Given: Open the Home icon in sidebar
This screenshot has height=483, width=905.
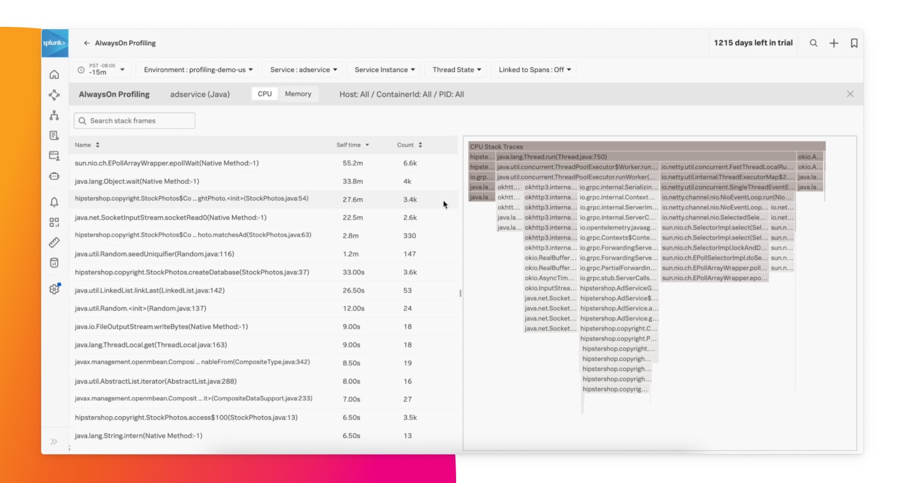Looking at the screenshot, I should (54, 74).
